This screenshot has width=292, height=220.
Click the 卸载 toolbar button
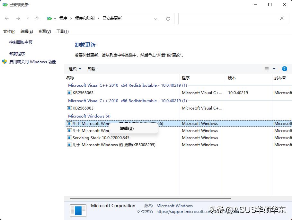coord(91,68)
